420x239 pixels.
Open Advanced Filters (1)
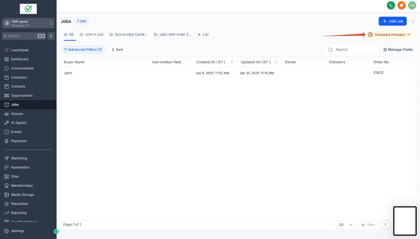click(83, 50)
